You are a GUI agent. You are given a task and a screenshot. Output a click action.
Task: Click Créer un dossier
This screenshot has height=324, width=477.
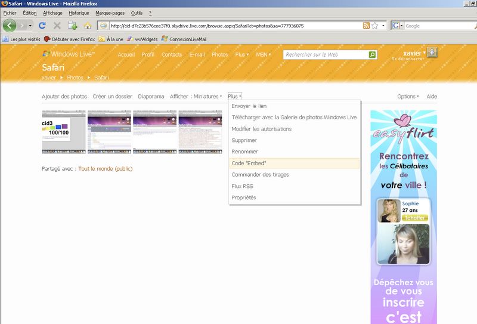click(x=112, y=96)
